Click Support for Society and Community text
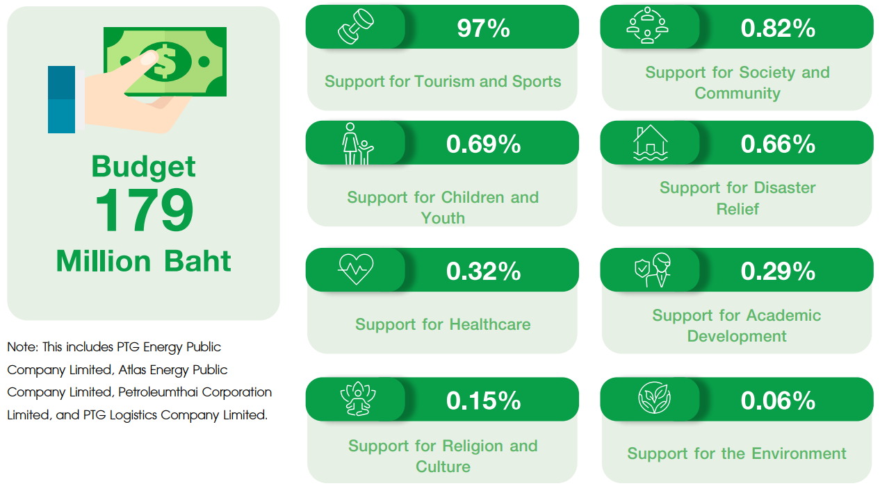The height and width of the screenshot is (486, 880). (x=737, y=83)
